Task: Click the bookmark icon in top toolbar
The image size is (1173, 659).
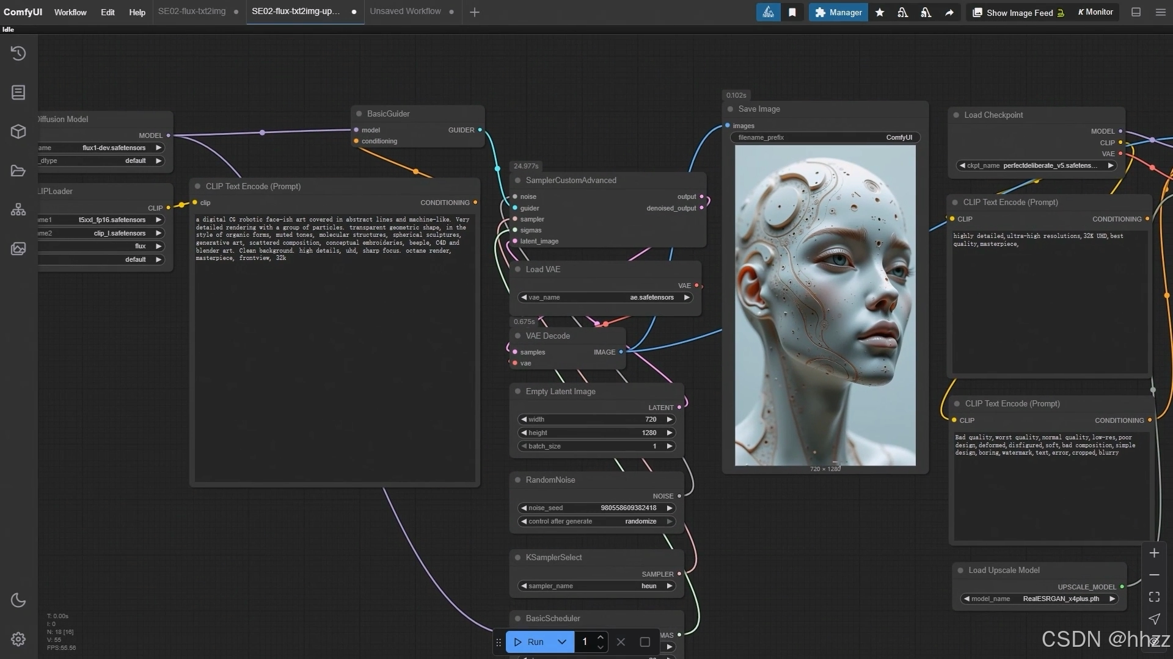Action: pyautogui.click(x=792, y=12)
